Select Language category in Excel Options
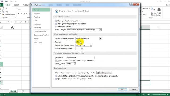Screen dimensions: 170x96 (x=41, y=24)
